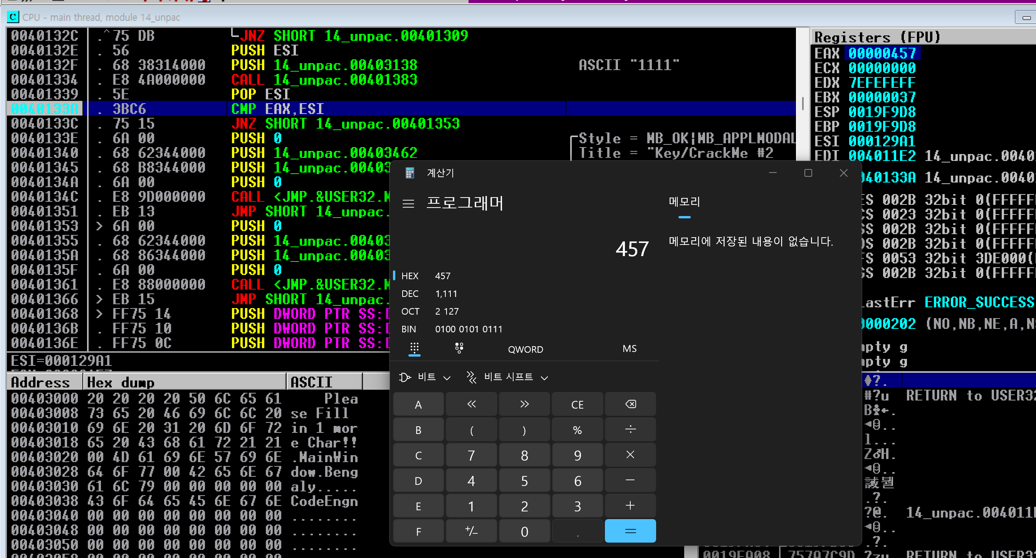Toggle sign with the +/- key
The width and height of the screenshot is (1036, 558).
pyautogui.click(x=471, y=531)
